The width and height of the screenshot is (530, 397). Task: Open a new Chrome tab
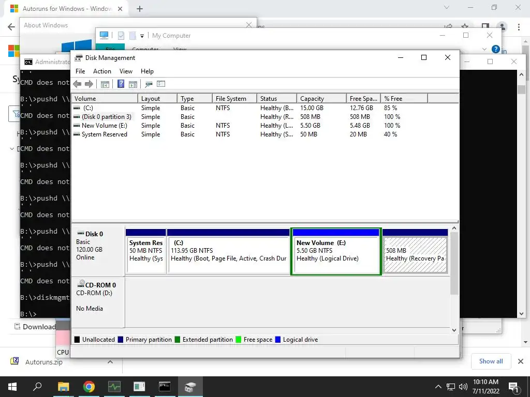coord(140,9)
